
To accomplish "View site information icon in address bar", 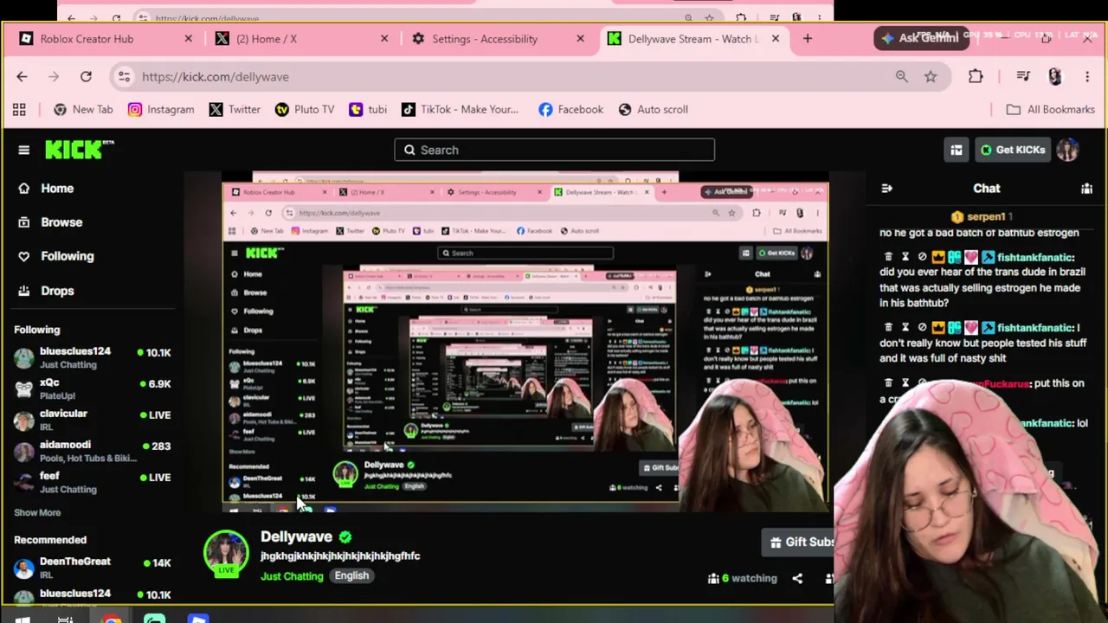I will pos(125,77).
